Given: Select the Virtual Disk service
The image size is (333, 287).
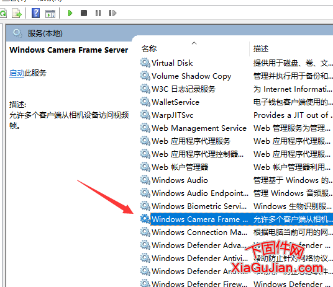Looking at the screenshot, I should [172, 63].
